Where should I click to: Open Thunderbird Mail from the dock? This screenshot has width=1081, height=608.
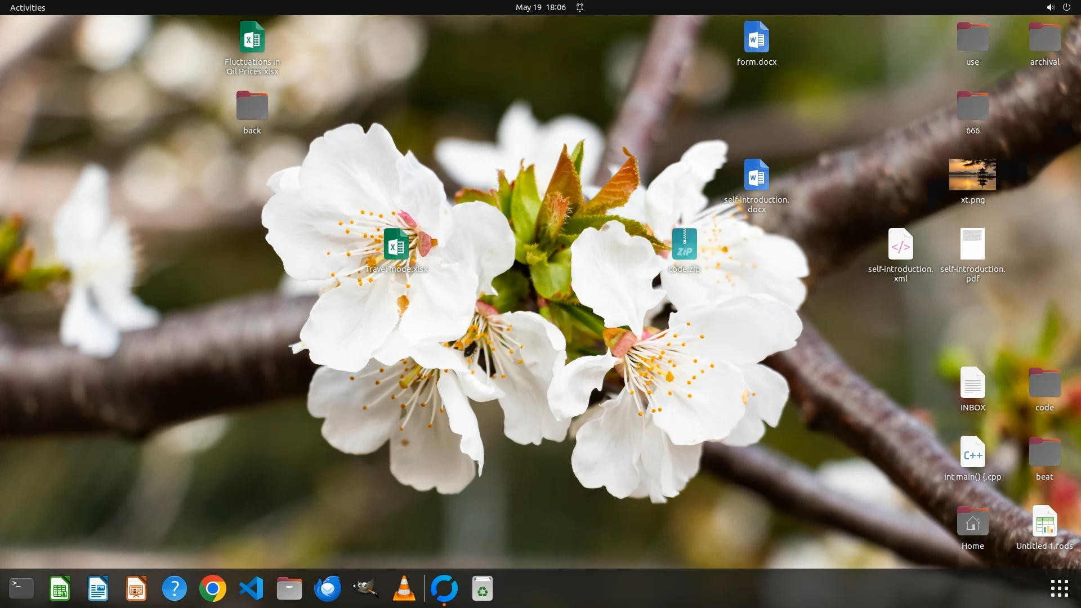pyautogui.click(x=328, y=588)
